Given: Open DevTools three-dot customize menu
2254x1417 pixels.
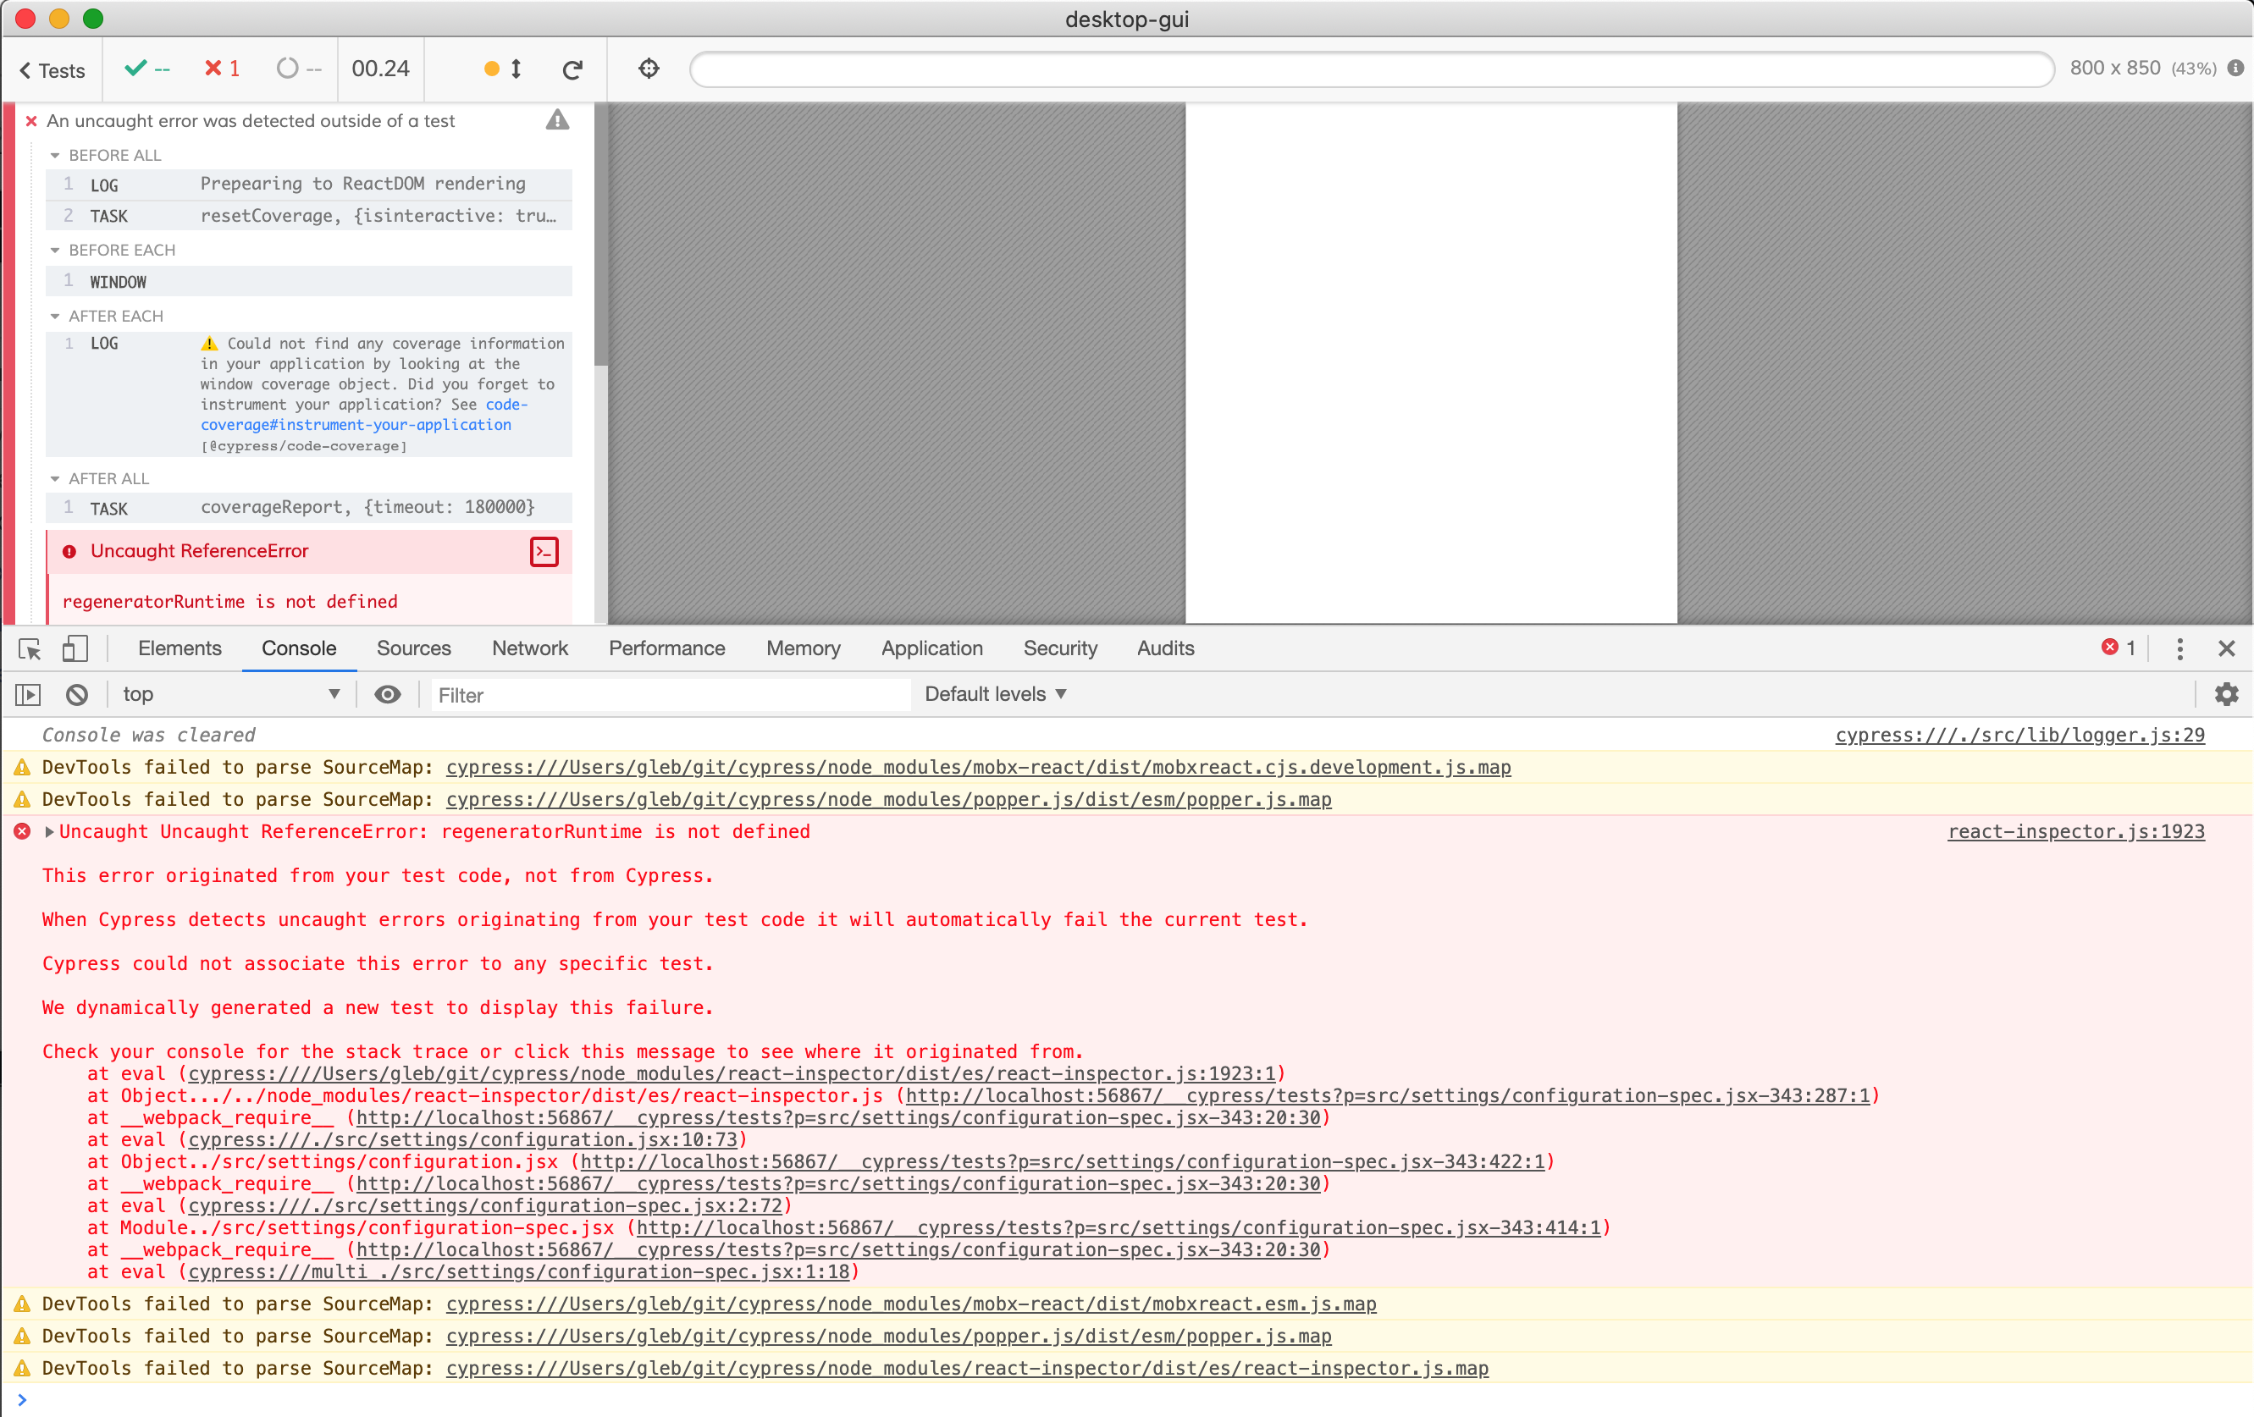Looking at the screenshot, I should pos(2179,648).
